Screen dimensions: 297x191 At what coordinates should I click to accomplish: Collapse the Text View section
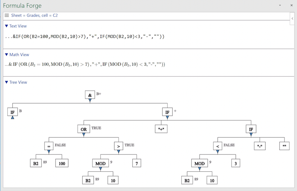click(x=6, y=26)
